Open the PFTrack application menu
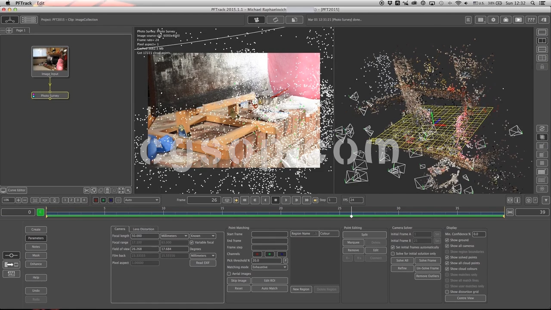Viewport: 551px width, 310px height. (24, 3)
